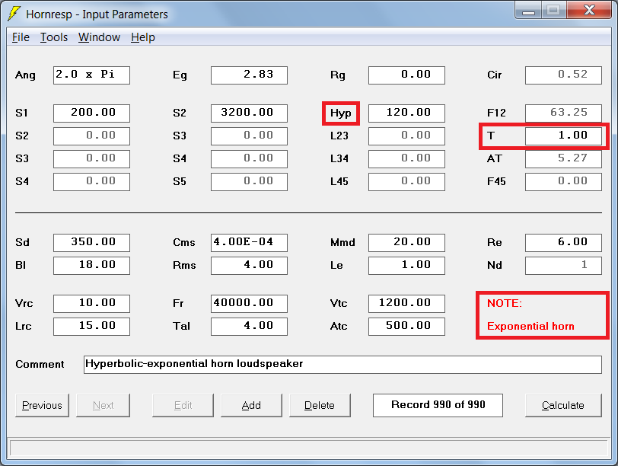Click the Delete record button
The width and height of the screenshot is (618, 466).
(x=320, y=405)
